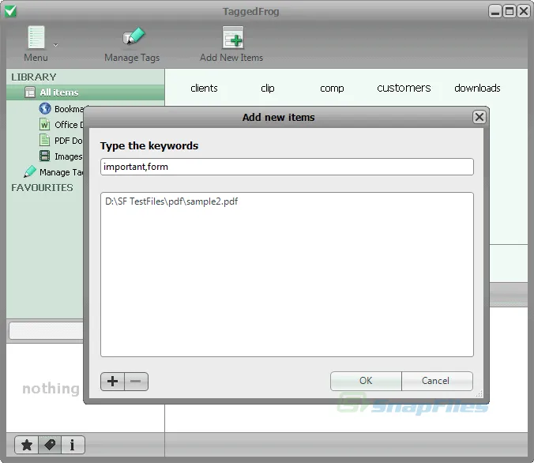This screenshot has width=534, height=463.
Task: Click the plus button to add file
Action: tap(113, 382)
